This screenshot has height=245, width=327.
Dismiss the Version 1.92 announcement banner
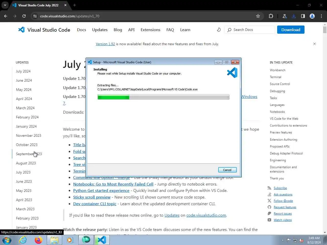[x=314, y=44]
